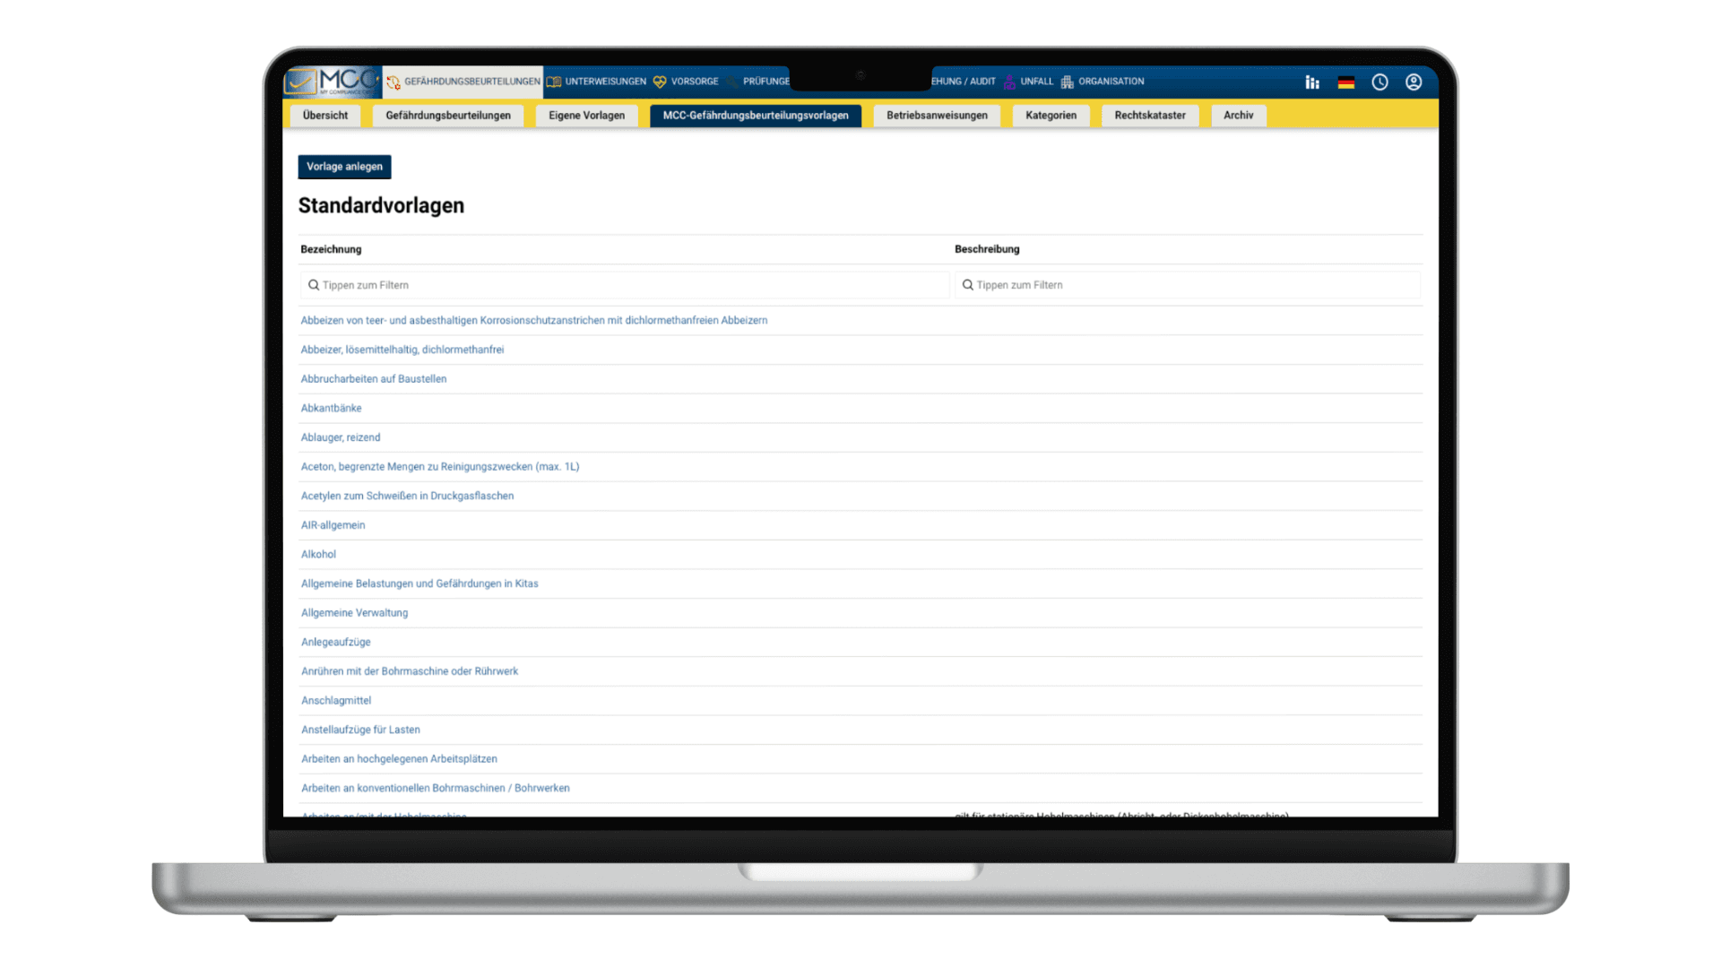
Task: Open Acetylen zum Schweißen in Druckgasflaschen
Action: pyautogui.click(x=408, y=496)
